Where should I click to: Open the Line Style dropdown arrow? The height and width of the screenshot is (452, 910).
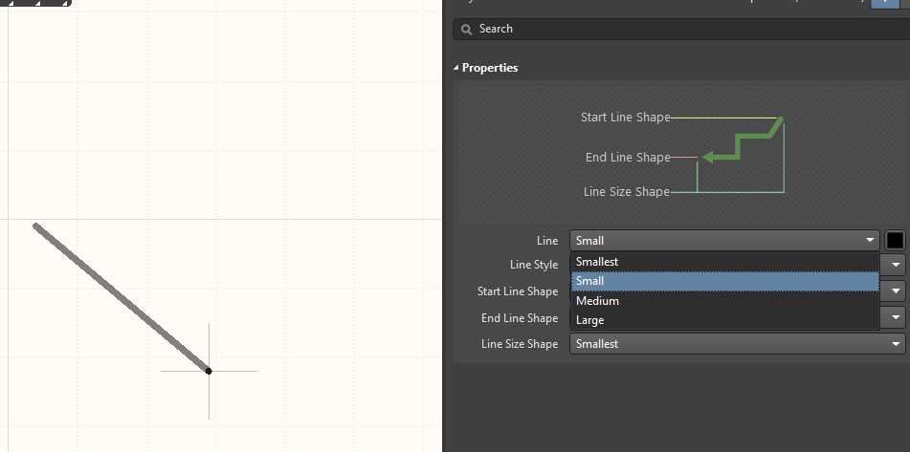[x=896, y=265]
